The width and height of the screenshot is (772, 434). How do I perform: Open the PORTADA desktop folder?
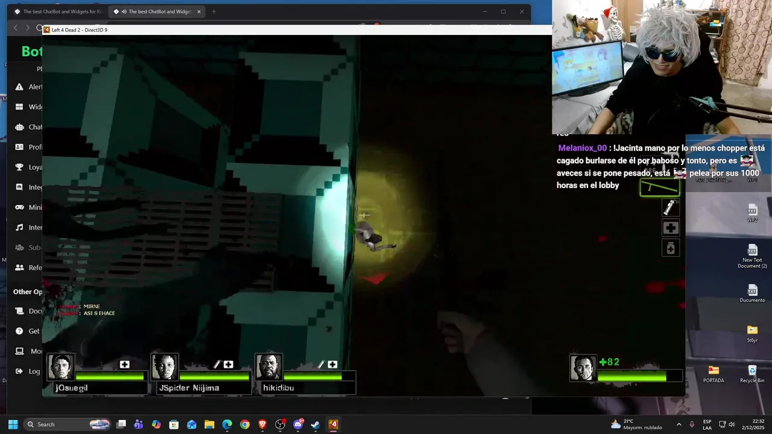[x=713, y=374]
